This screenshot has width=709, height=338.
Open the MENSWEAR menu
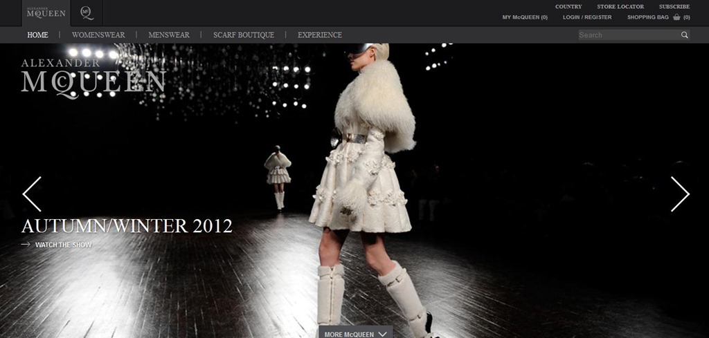[x=169, y=35]
